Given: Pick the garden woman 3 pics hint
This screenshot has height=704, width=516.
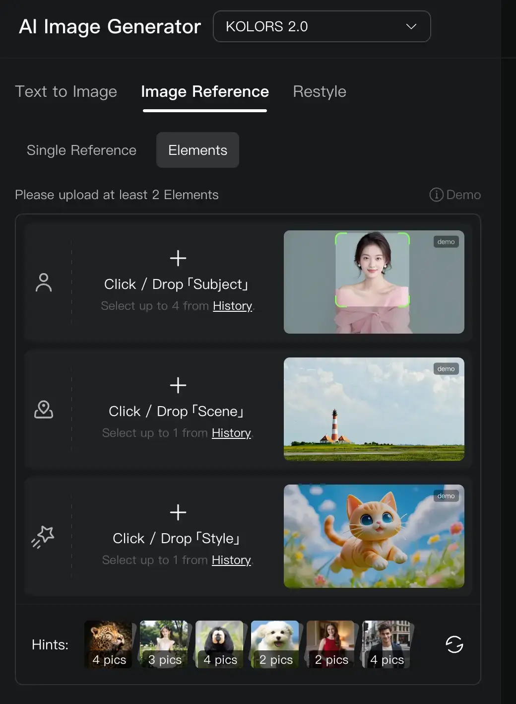Looking at the screenshot, I should pyautogui.click(x=165, y=644).
